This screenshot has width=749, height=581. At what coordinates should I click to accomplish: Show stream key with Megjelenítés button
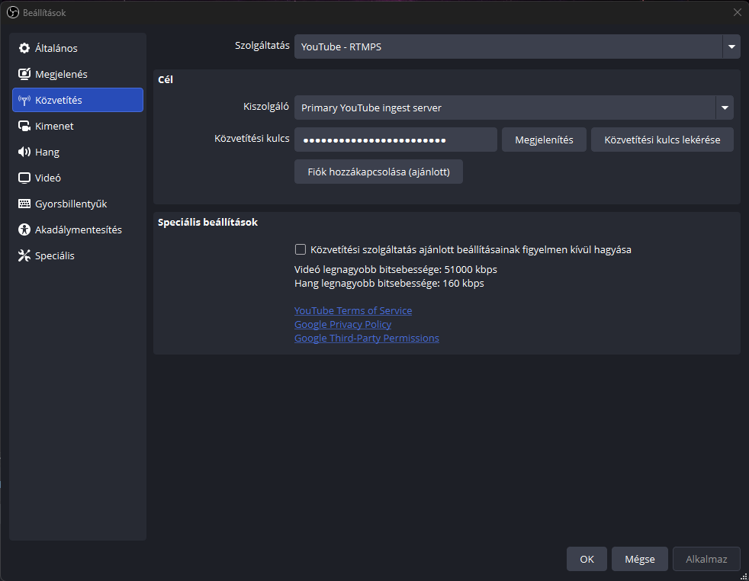(x=544, y=140)
